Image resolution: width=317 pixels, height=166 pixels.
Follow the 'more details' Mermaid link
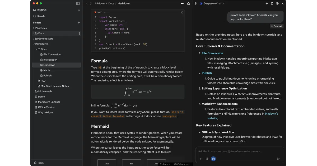pos(165,141)
